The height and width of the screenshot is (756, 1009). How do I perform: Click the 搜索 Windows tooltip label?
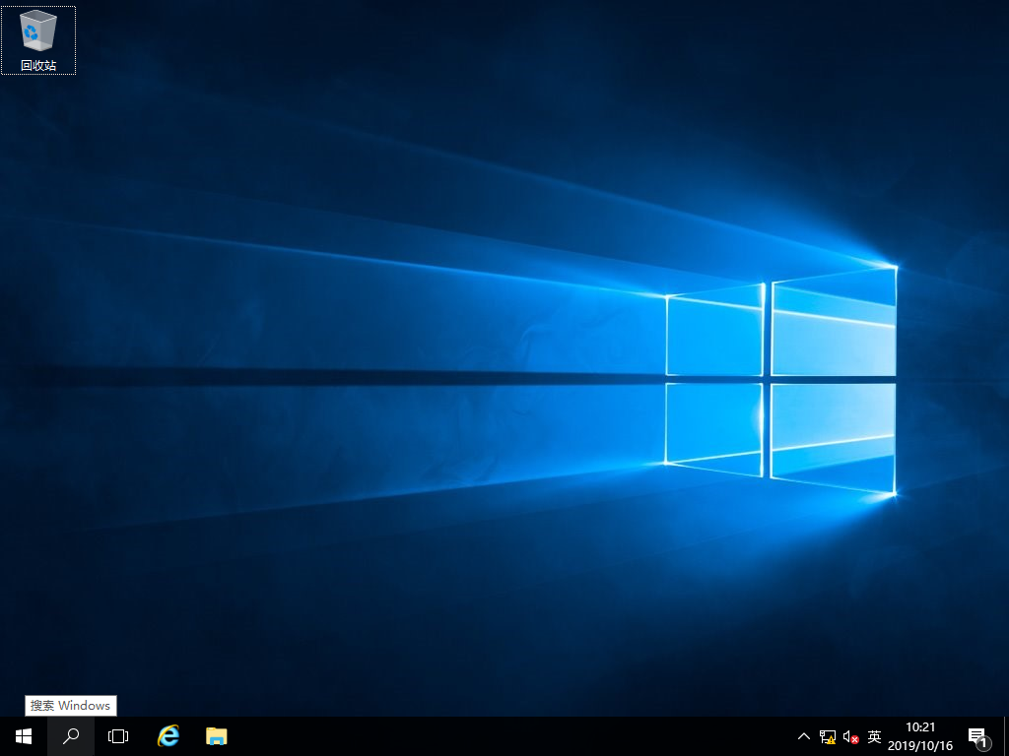tap(70, 706)
